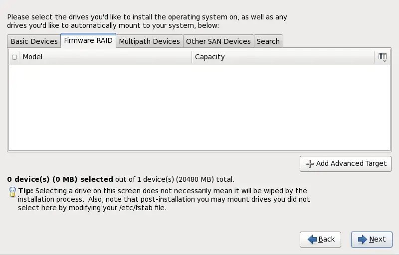
Task: Click the right arrow icon on Next
Action: coord(361,240)
